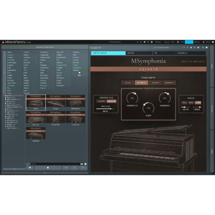Toggle the Acoustic genre tag
215x215 pixels.
tap(10, 55)
